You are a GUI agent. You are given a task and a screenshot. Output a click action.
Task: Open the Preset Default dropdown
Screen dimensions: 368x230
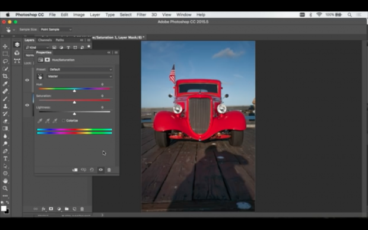pos(81,69)
